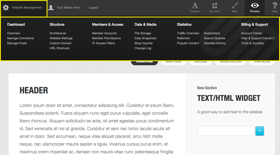This screenshot has width=280, height=155.
Task: Open the Structure blocks icon
Action: click(215, 6)
